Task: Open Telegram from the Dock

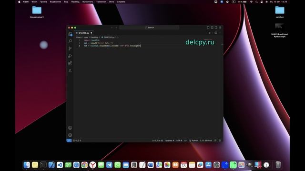Action: (x=109, y=165)
